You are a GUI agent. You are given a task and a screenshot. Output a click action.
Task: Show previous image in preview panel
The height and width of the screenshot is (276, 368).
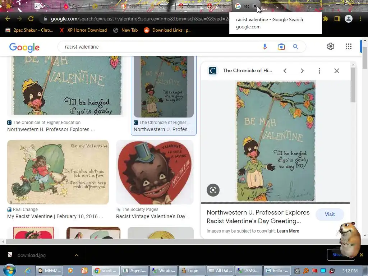[x=285, y=71]
